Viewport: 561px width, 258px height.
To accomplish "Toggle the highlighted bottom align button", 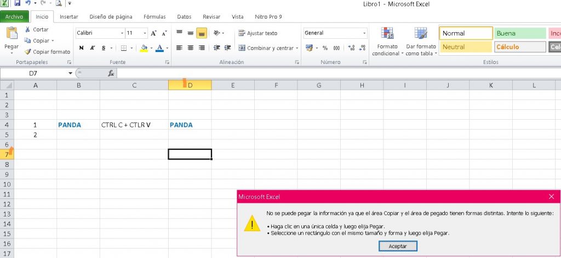I will click(x=202, y=33).
